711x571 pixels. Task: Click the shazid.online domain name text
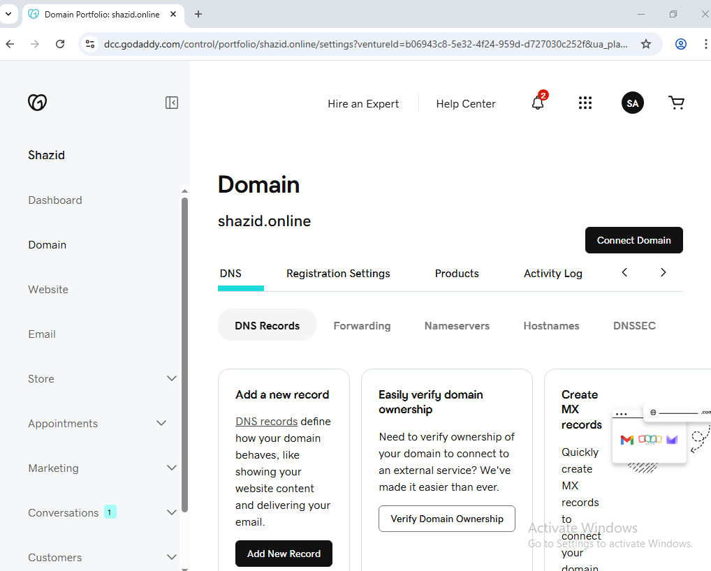pos(265,221)
